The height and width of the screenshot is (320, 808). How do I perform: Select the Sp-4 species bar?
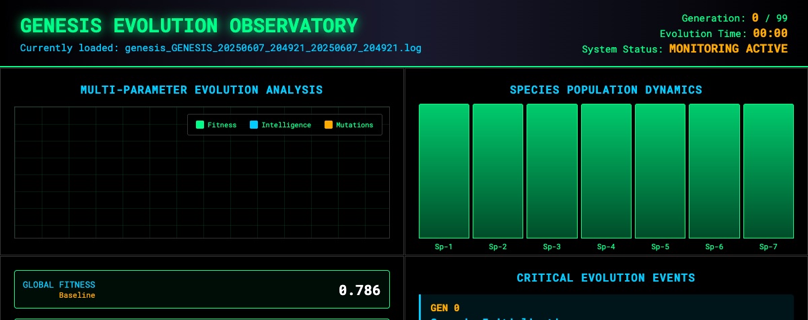[606, 171]
